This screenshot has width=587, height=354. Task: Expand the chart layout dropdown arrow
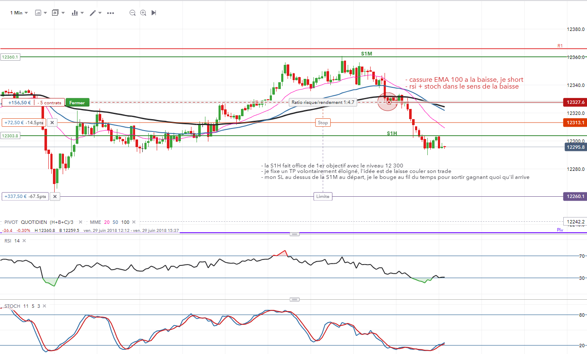click(x=63, y=13)
